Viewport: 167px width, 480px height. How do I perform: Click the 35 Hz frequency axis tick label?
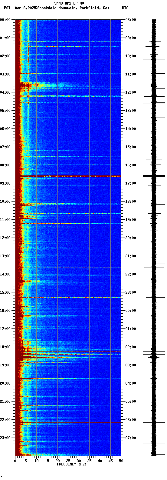tap(89, 461)
